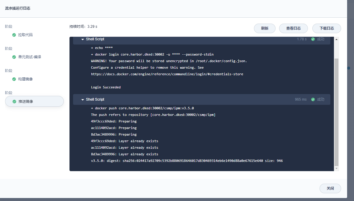Screen dimensions: 354x201
Task: Click the log panel vertical scrollbar thumb
Action: tap(336, 112)
